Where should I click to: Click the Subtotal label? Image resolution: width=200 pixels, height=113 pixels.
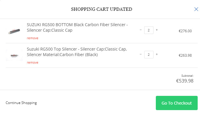[187, 76]
